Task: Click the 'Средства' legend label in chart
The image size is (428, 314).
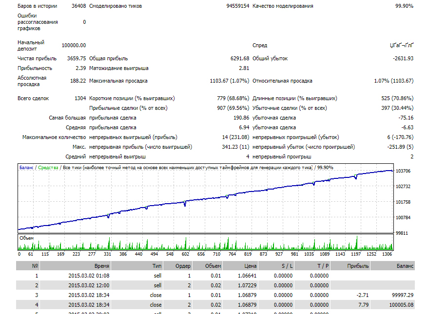Action: tap(48, 168)
